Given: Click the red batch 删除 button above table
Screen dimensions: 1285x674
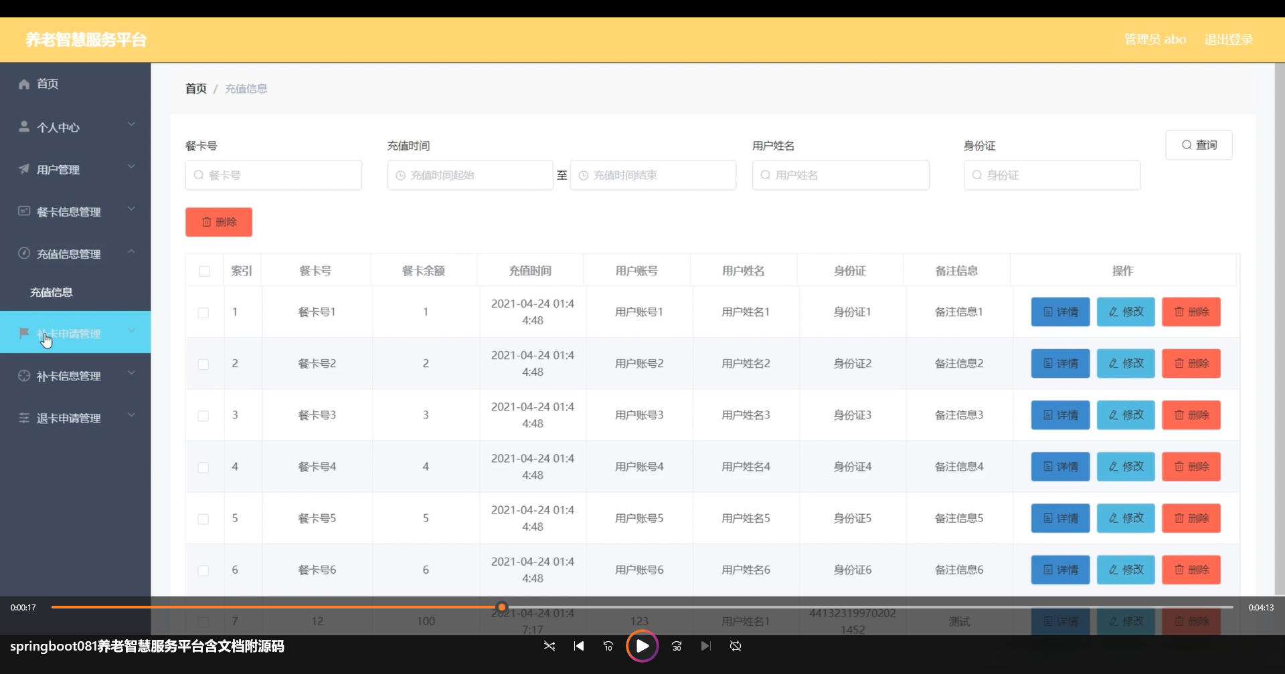Looking at the screenshot, I should point(219,222).
